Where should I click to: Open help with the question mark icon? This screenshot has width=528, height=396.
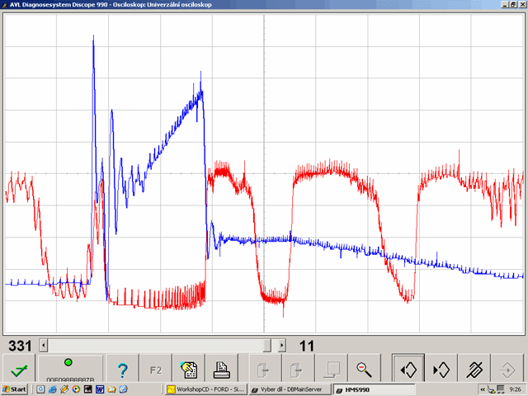[122, 368]
